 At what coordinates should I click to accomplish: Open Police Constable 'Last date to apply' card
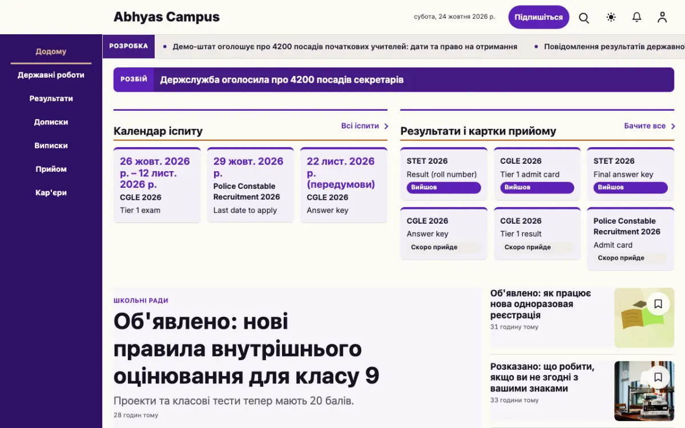[x=251, y=185]
